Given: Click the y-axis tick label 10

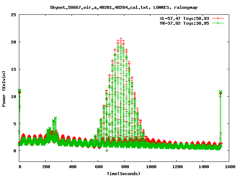Looking at the screenshot, I should [x=13, y=97].
